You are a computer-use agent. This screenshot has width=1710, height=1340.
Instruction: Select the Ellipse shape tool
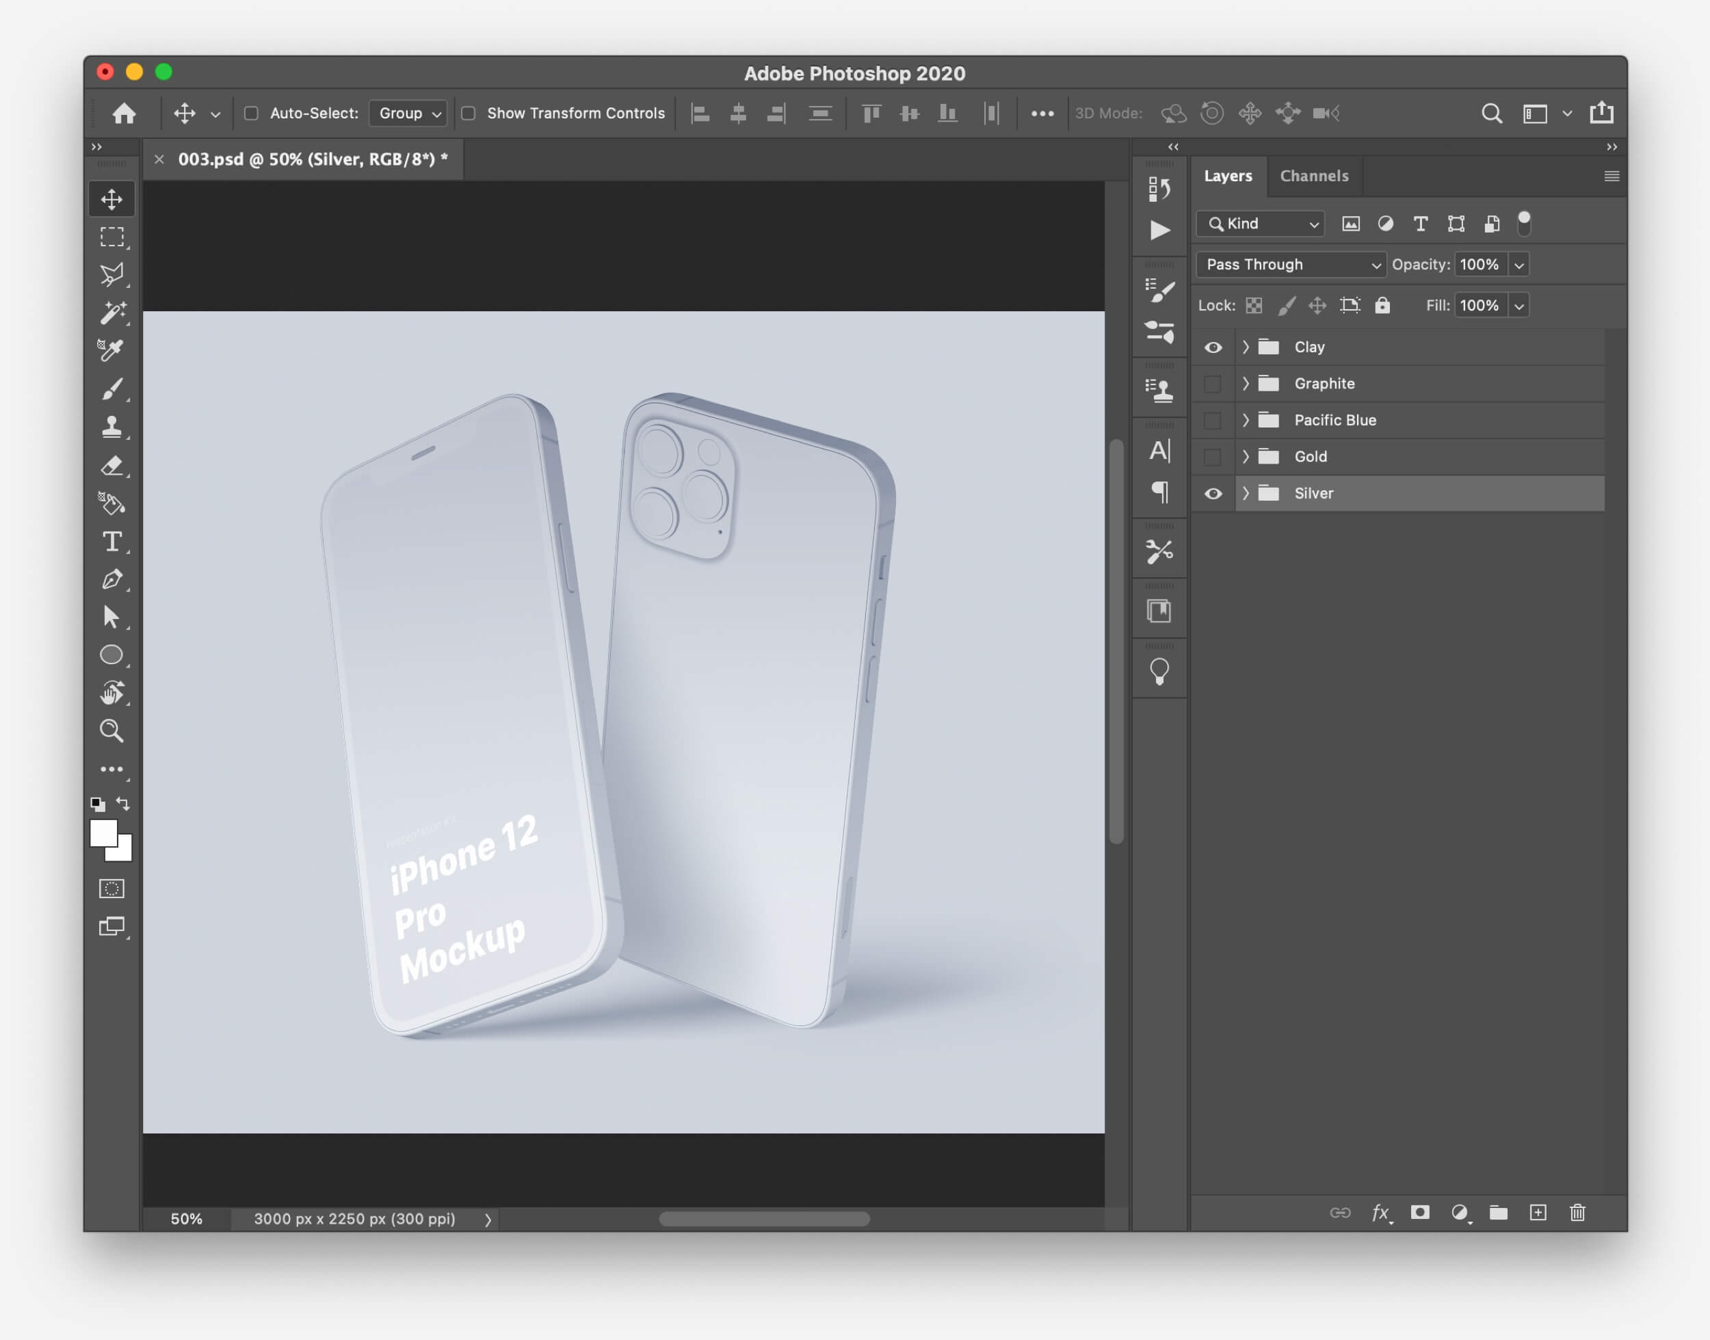[111, 655]
